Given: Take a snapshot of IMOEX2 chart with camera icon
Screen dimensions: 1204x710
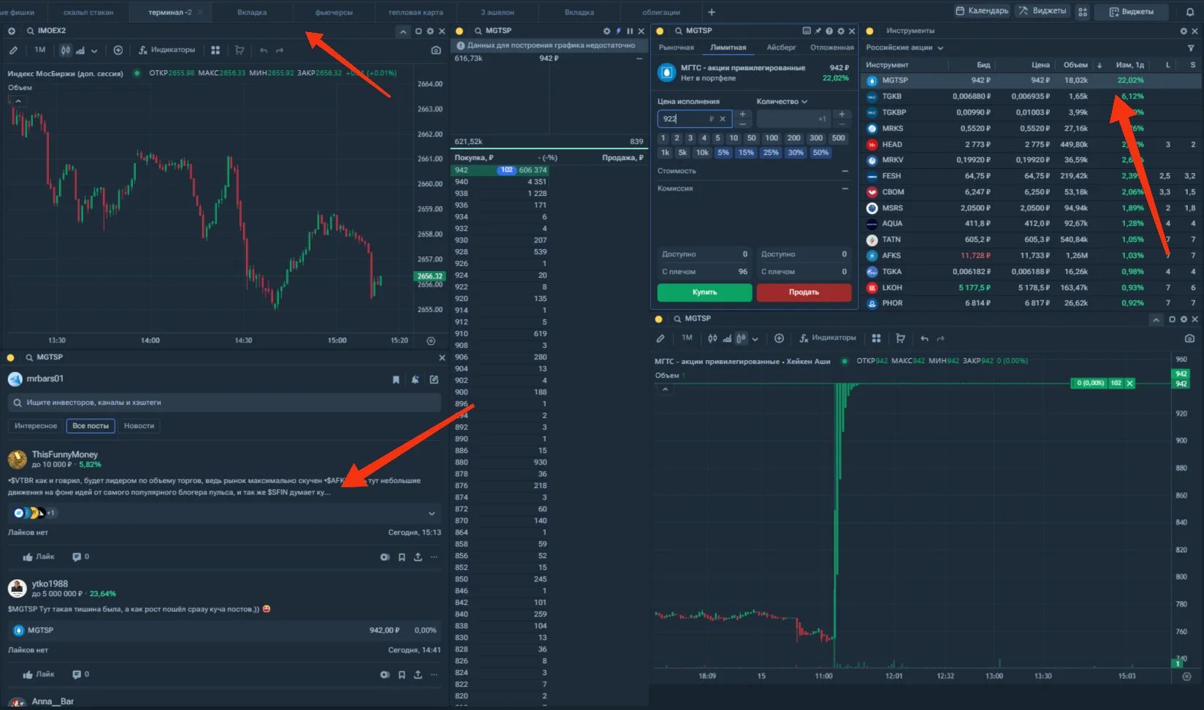Looking at the screenshot, I should coord(436,50).
